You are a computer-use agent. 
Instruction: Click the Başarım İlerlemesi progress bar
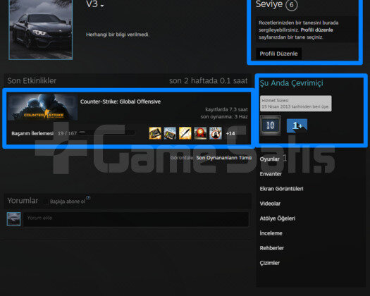point(107,133)
